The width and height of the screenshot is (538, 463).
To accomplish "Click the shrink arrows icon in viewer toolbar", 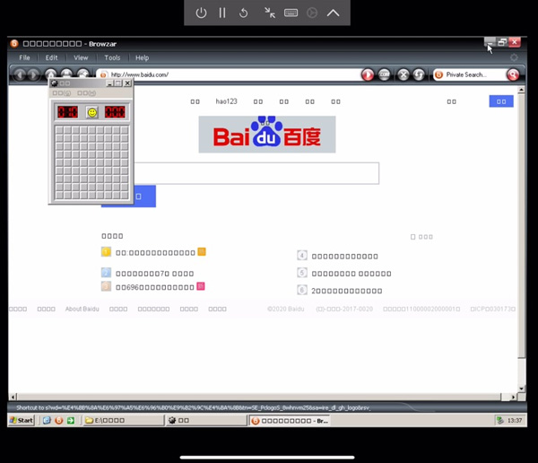I will tap(270, 13).
